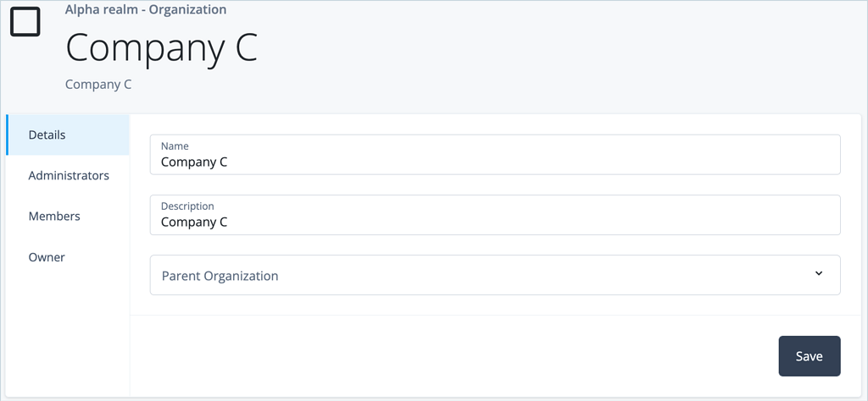The height and width of the screenshot is (401, 868).
Task: Focus the Description input field
Action: 495,215
